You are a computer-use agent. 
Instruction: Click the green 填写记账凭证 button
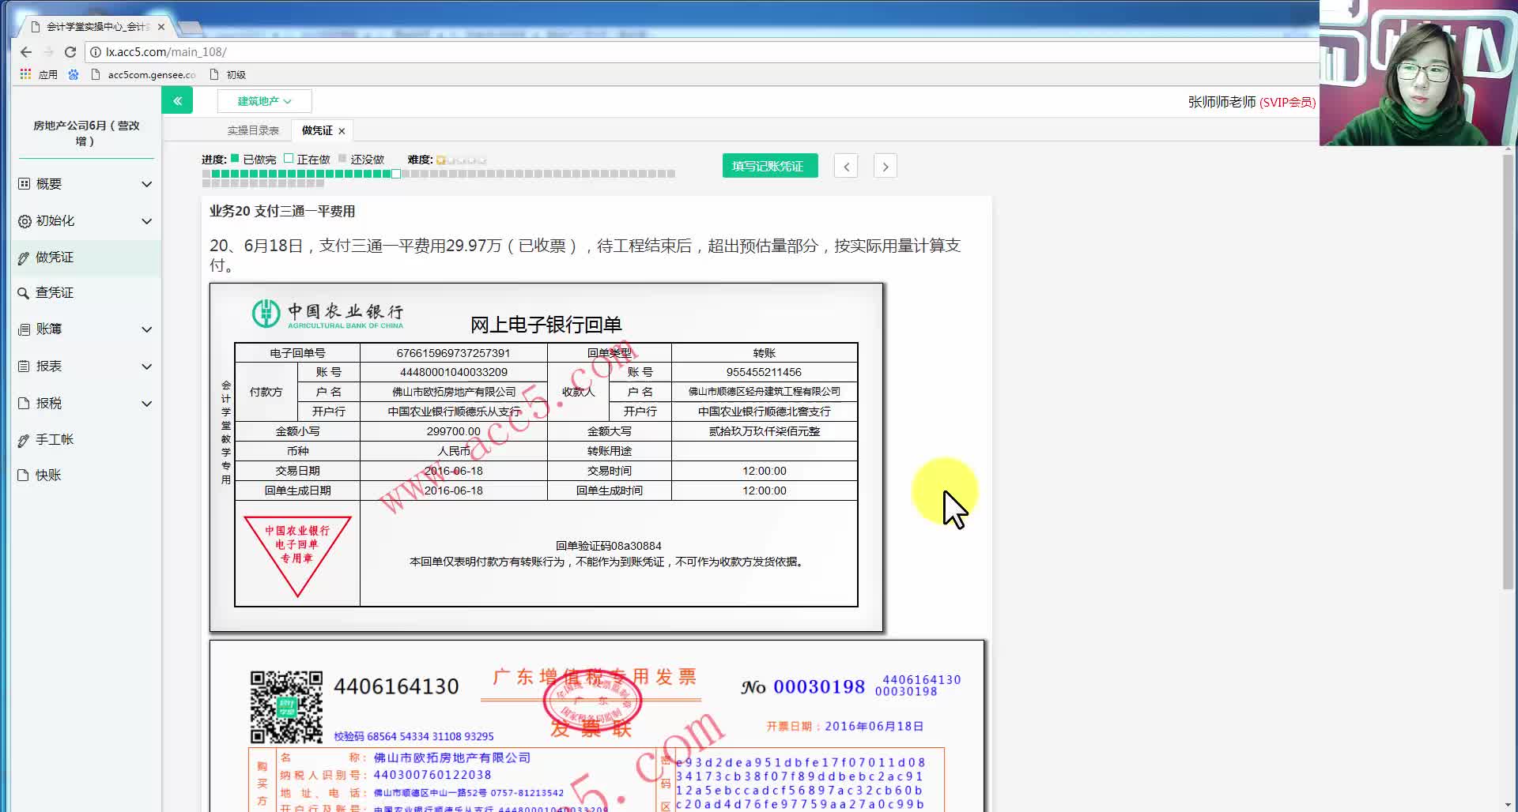pos(769,165)
